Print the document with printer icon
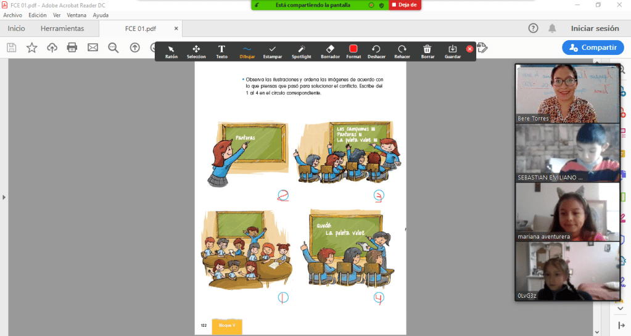 click(72, 47)
